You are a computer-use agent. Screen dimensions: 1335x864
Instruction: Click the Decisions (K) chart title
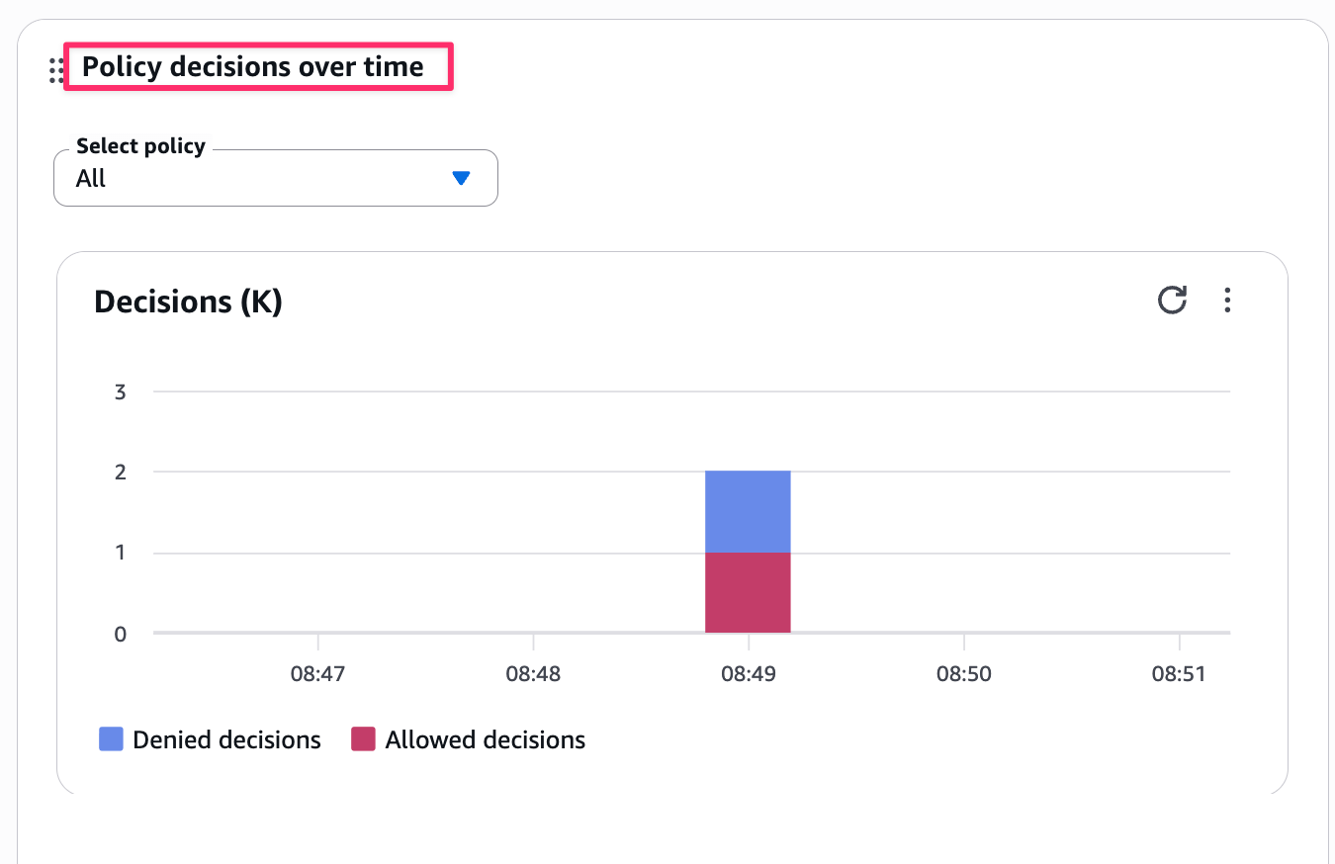(188, 302)
